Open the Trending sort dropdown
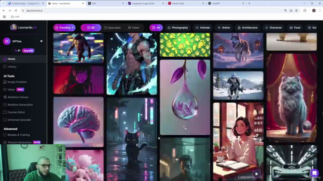 (65, 28)
